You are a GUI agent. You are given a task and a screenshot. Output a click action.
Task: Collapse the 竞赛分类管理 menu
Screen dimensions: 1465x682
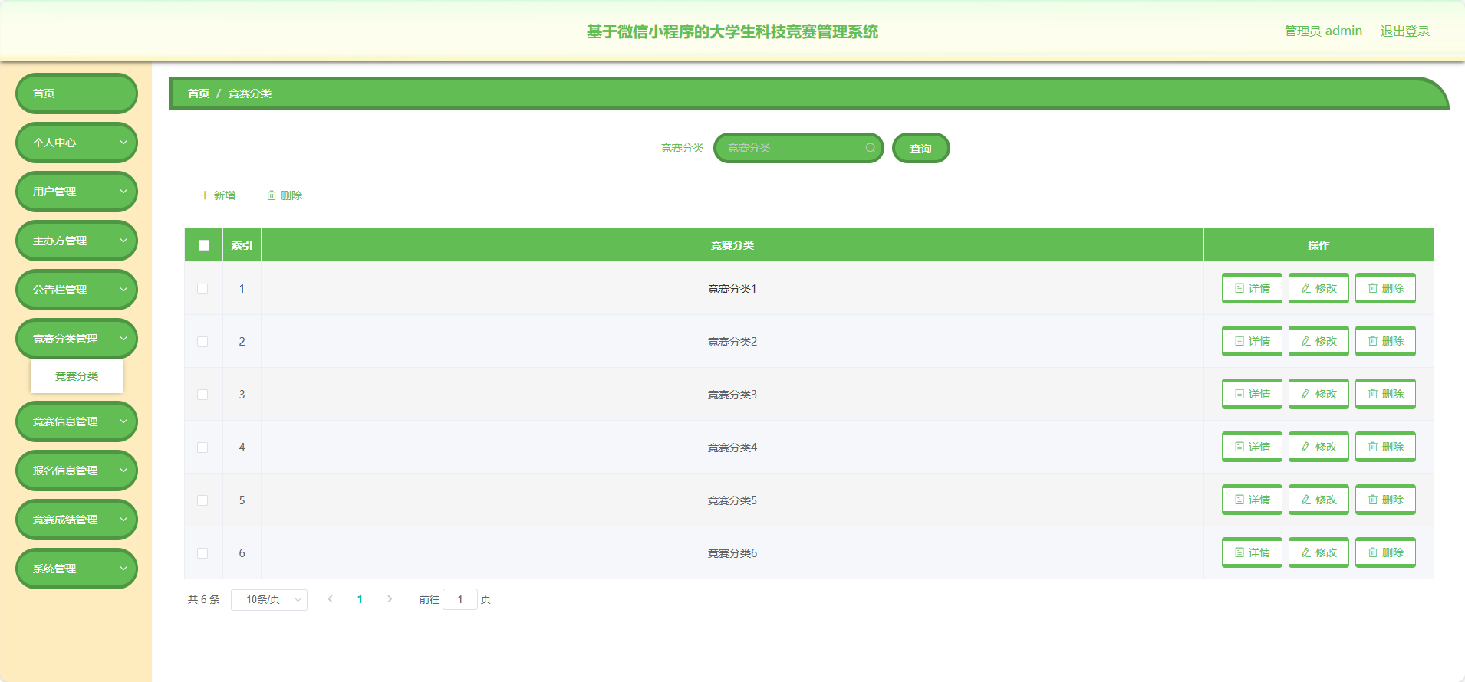[77, 339]
